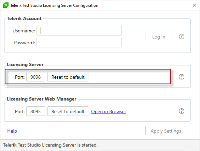Click the Log in button

(x=159, y=36)
